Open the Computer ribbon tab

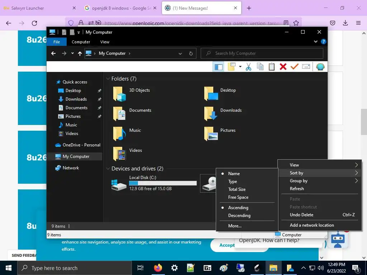click(81, 42)
